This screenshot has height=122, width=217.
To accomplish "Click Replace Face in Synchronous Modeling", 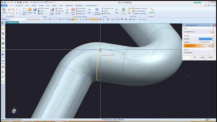I will point(81,11).
